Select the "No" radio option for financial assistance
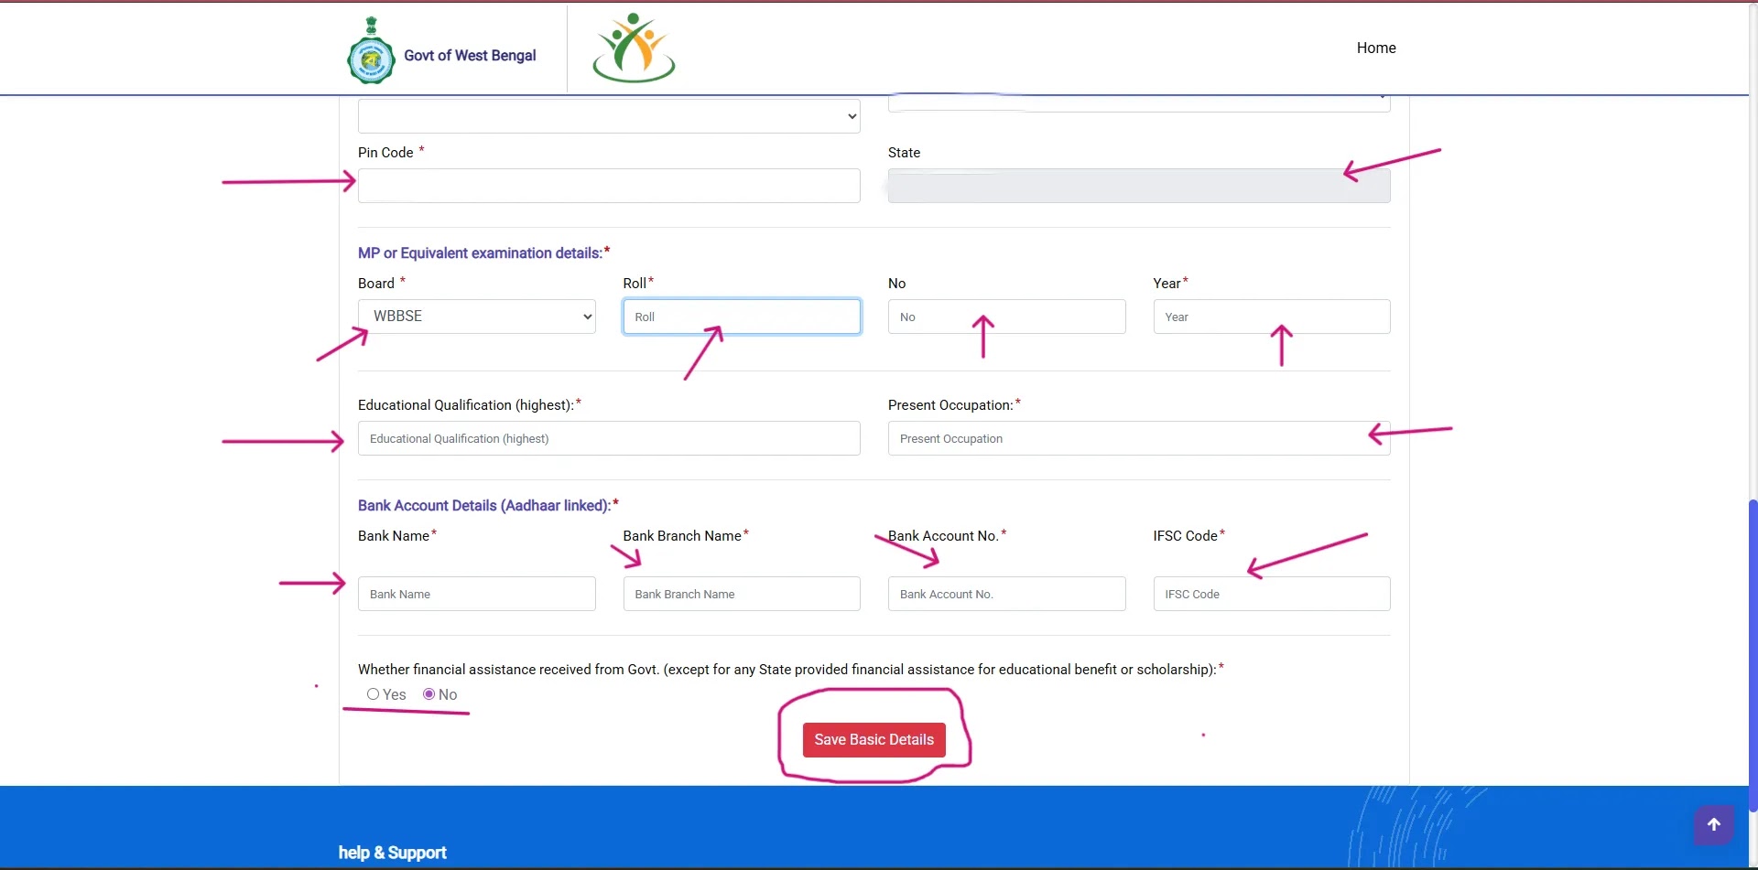The width and height of the screenshot is (1758, 870). 427,694
